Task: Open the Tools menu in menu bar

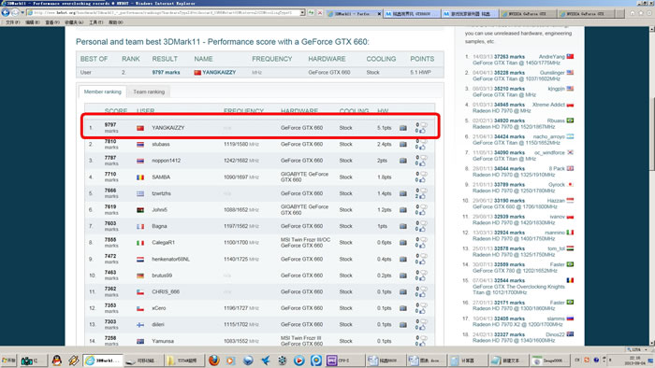Action: pos(95,22)
